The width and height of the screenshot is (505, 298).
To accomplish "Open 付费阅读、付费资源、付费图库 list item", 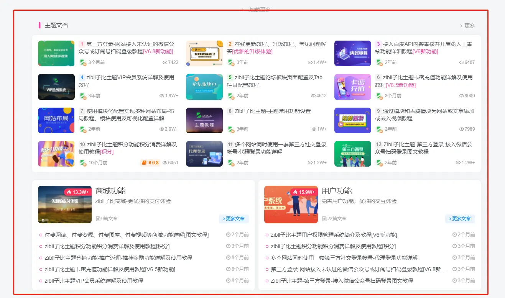I will tap(127, 235).
